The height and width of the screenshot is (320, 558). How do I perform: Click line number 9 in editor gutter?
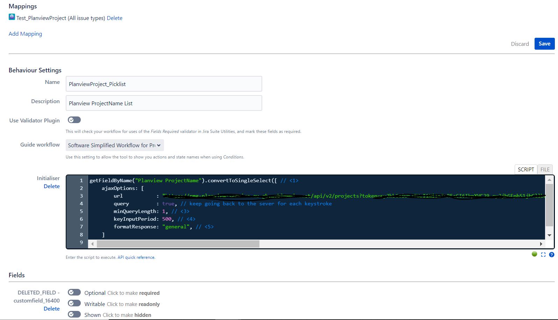(81, 242)
